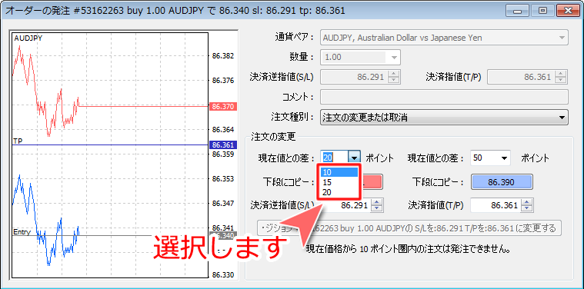Click the AUDJPY chart title
Screen dimensions: 584x289
click(x=28, y=38)
